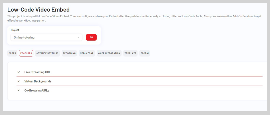Select the FACEAI tab
This screenshot has height=115, width=270.
[x=145, y=53]
